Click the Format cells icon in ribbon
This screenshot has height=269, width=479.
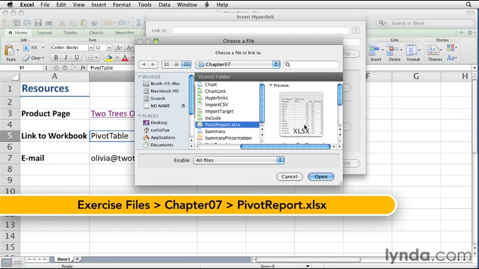tap(412, 50)
